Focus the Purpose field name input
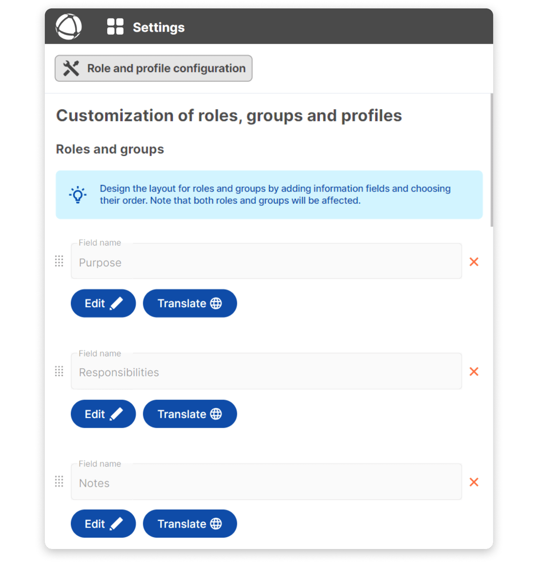Screen dimensions: 538x563 (266, 262)
